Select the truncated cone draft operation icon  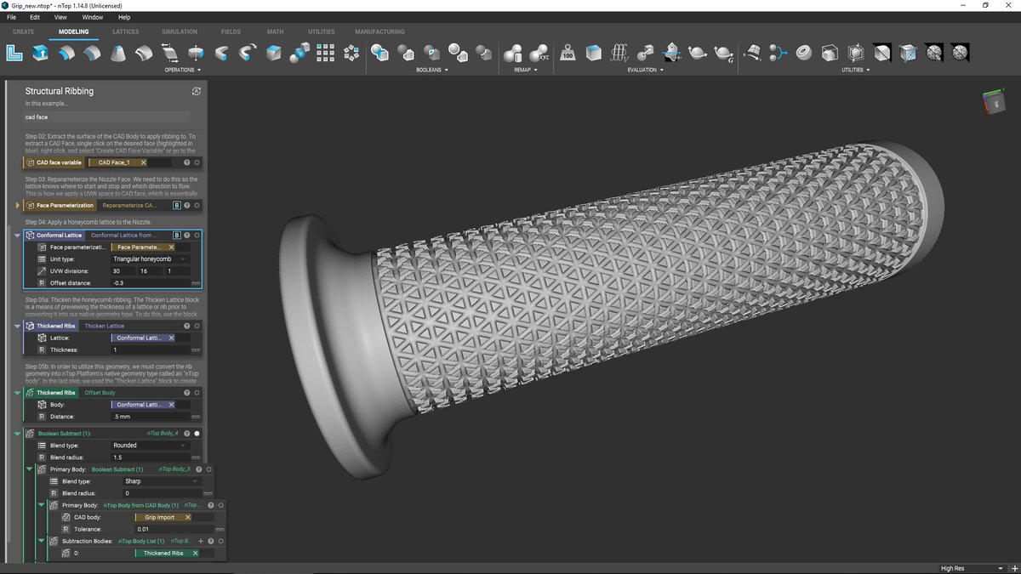(118, 54)
